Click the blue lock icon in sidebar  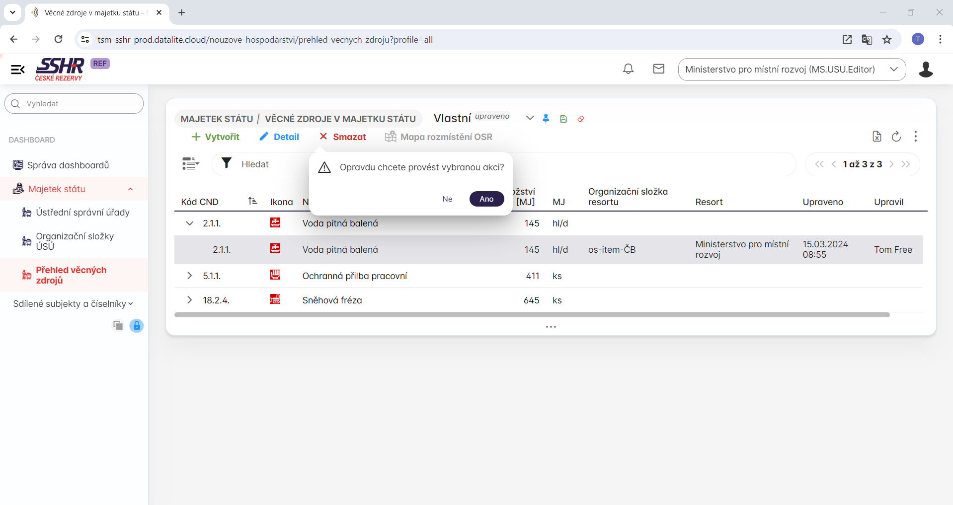coord(137,326)
